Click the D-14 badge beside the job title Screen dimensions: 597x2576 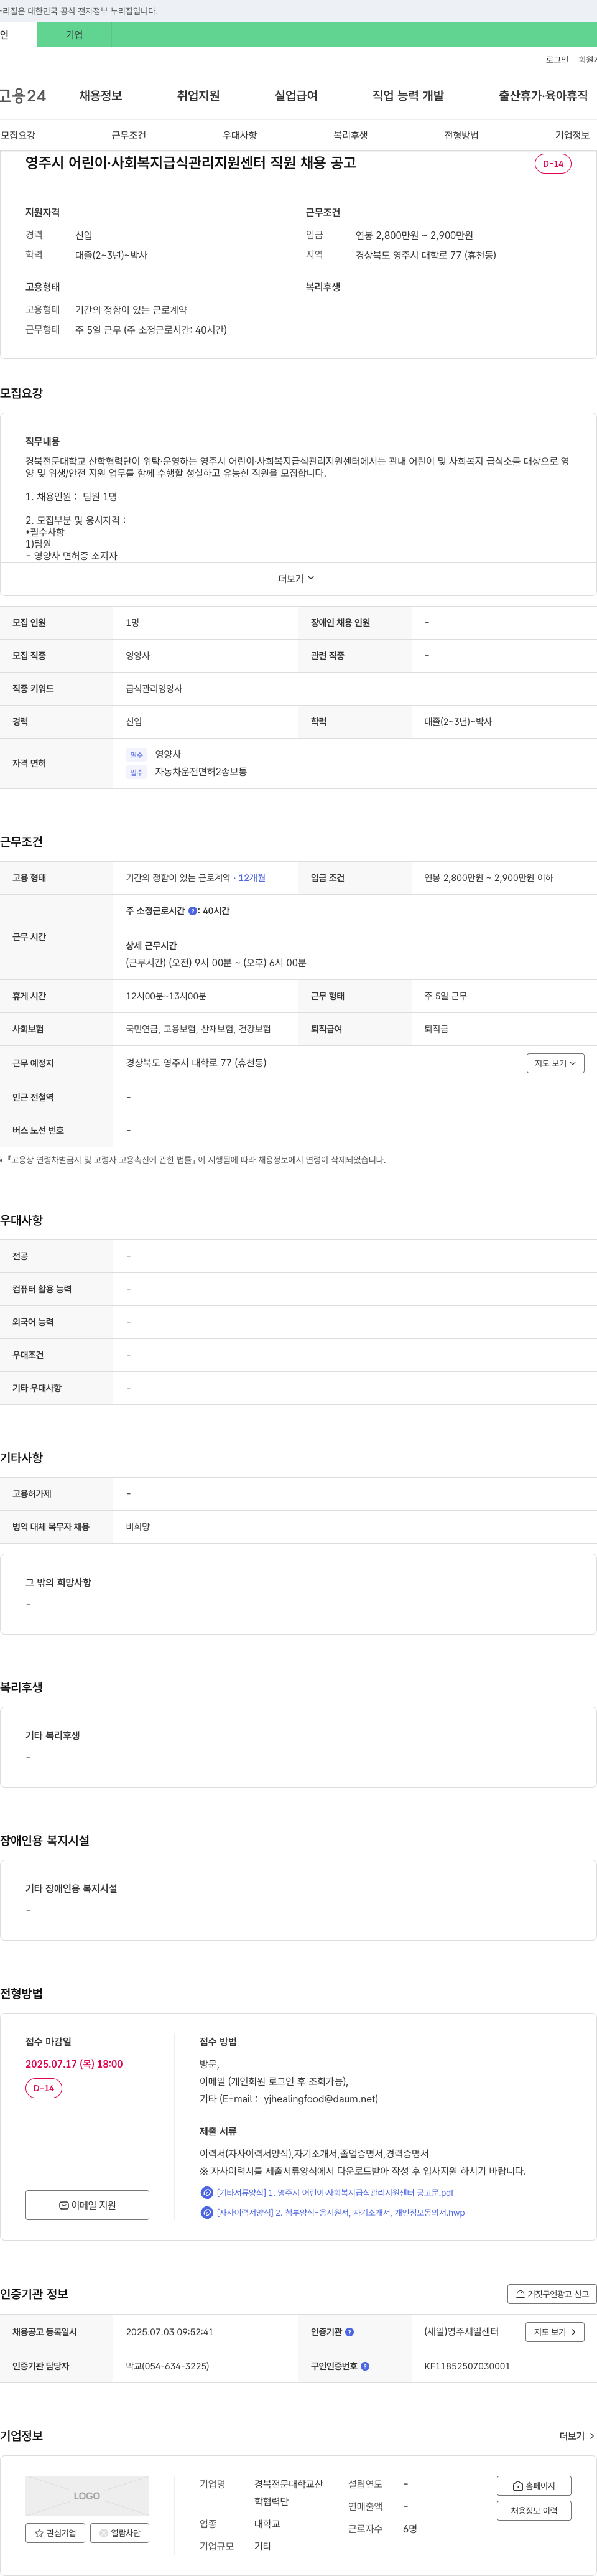click(x=553, y=164)
